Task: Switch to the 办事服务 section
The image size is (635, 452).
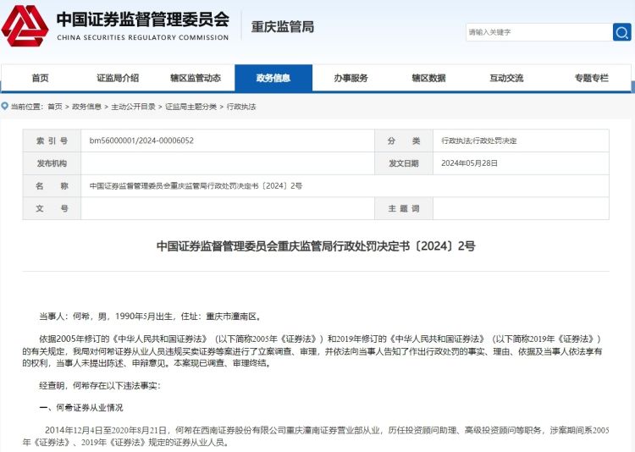Action: (351, 78)
